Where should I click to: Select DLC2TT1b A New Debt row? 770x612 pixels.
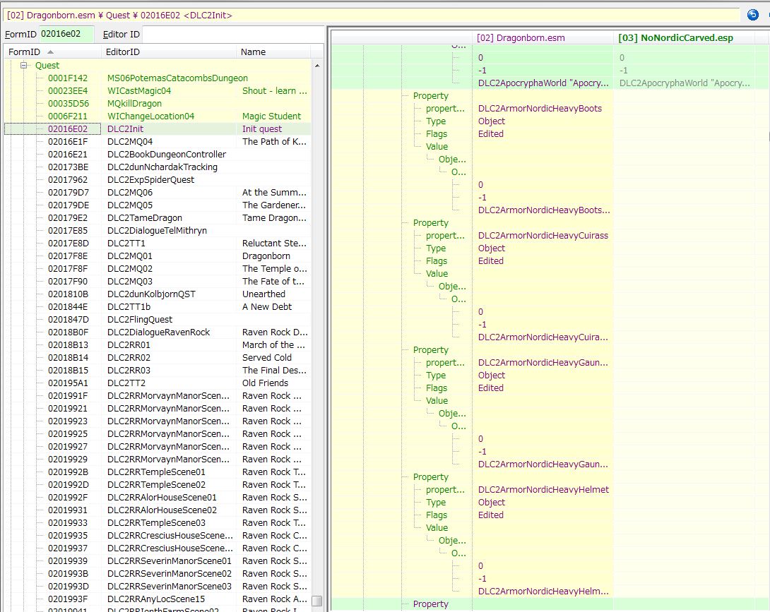point(158,307)
